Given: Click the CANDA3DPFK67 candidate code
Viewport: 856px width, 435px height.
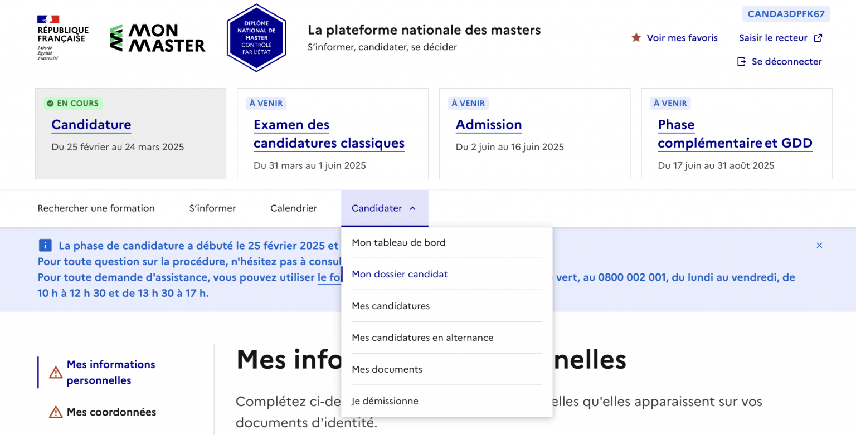Looking at the screenshot, I should tap(786, 14).
